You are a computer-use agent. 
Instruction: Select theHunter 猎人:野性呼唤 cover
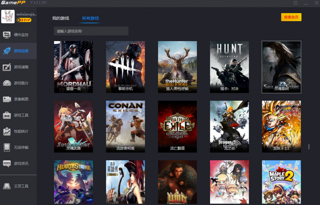click(177, 67)
